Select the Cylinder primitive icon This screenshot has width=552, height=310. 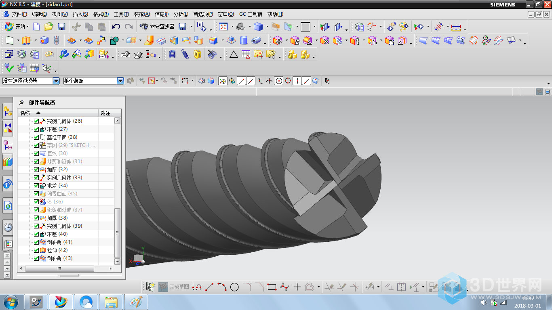244,40
